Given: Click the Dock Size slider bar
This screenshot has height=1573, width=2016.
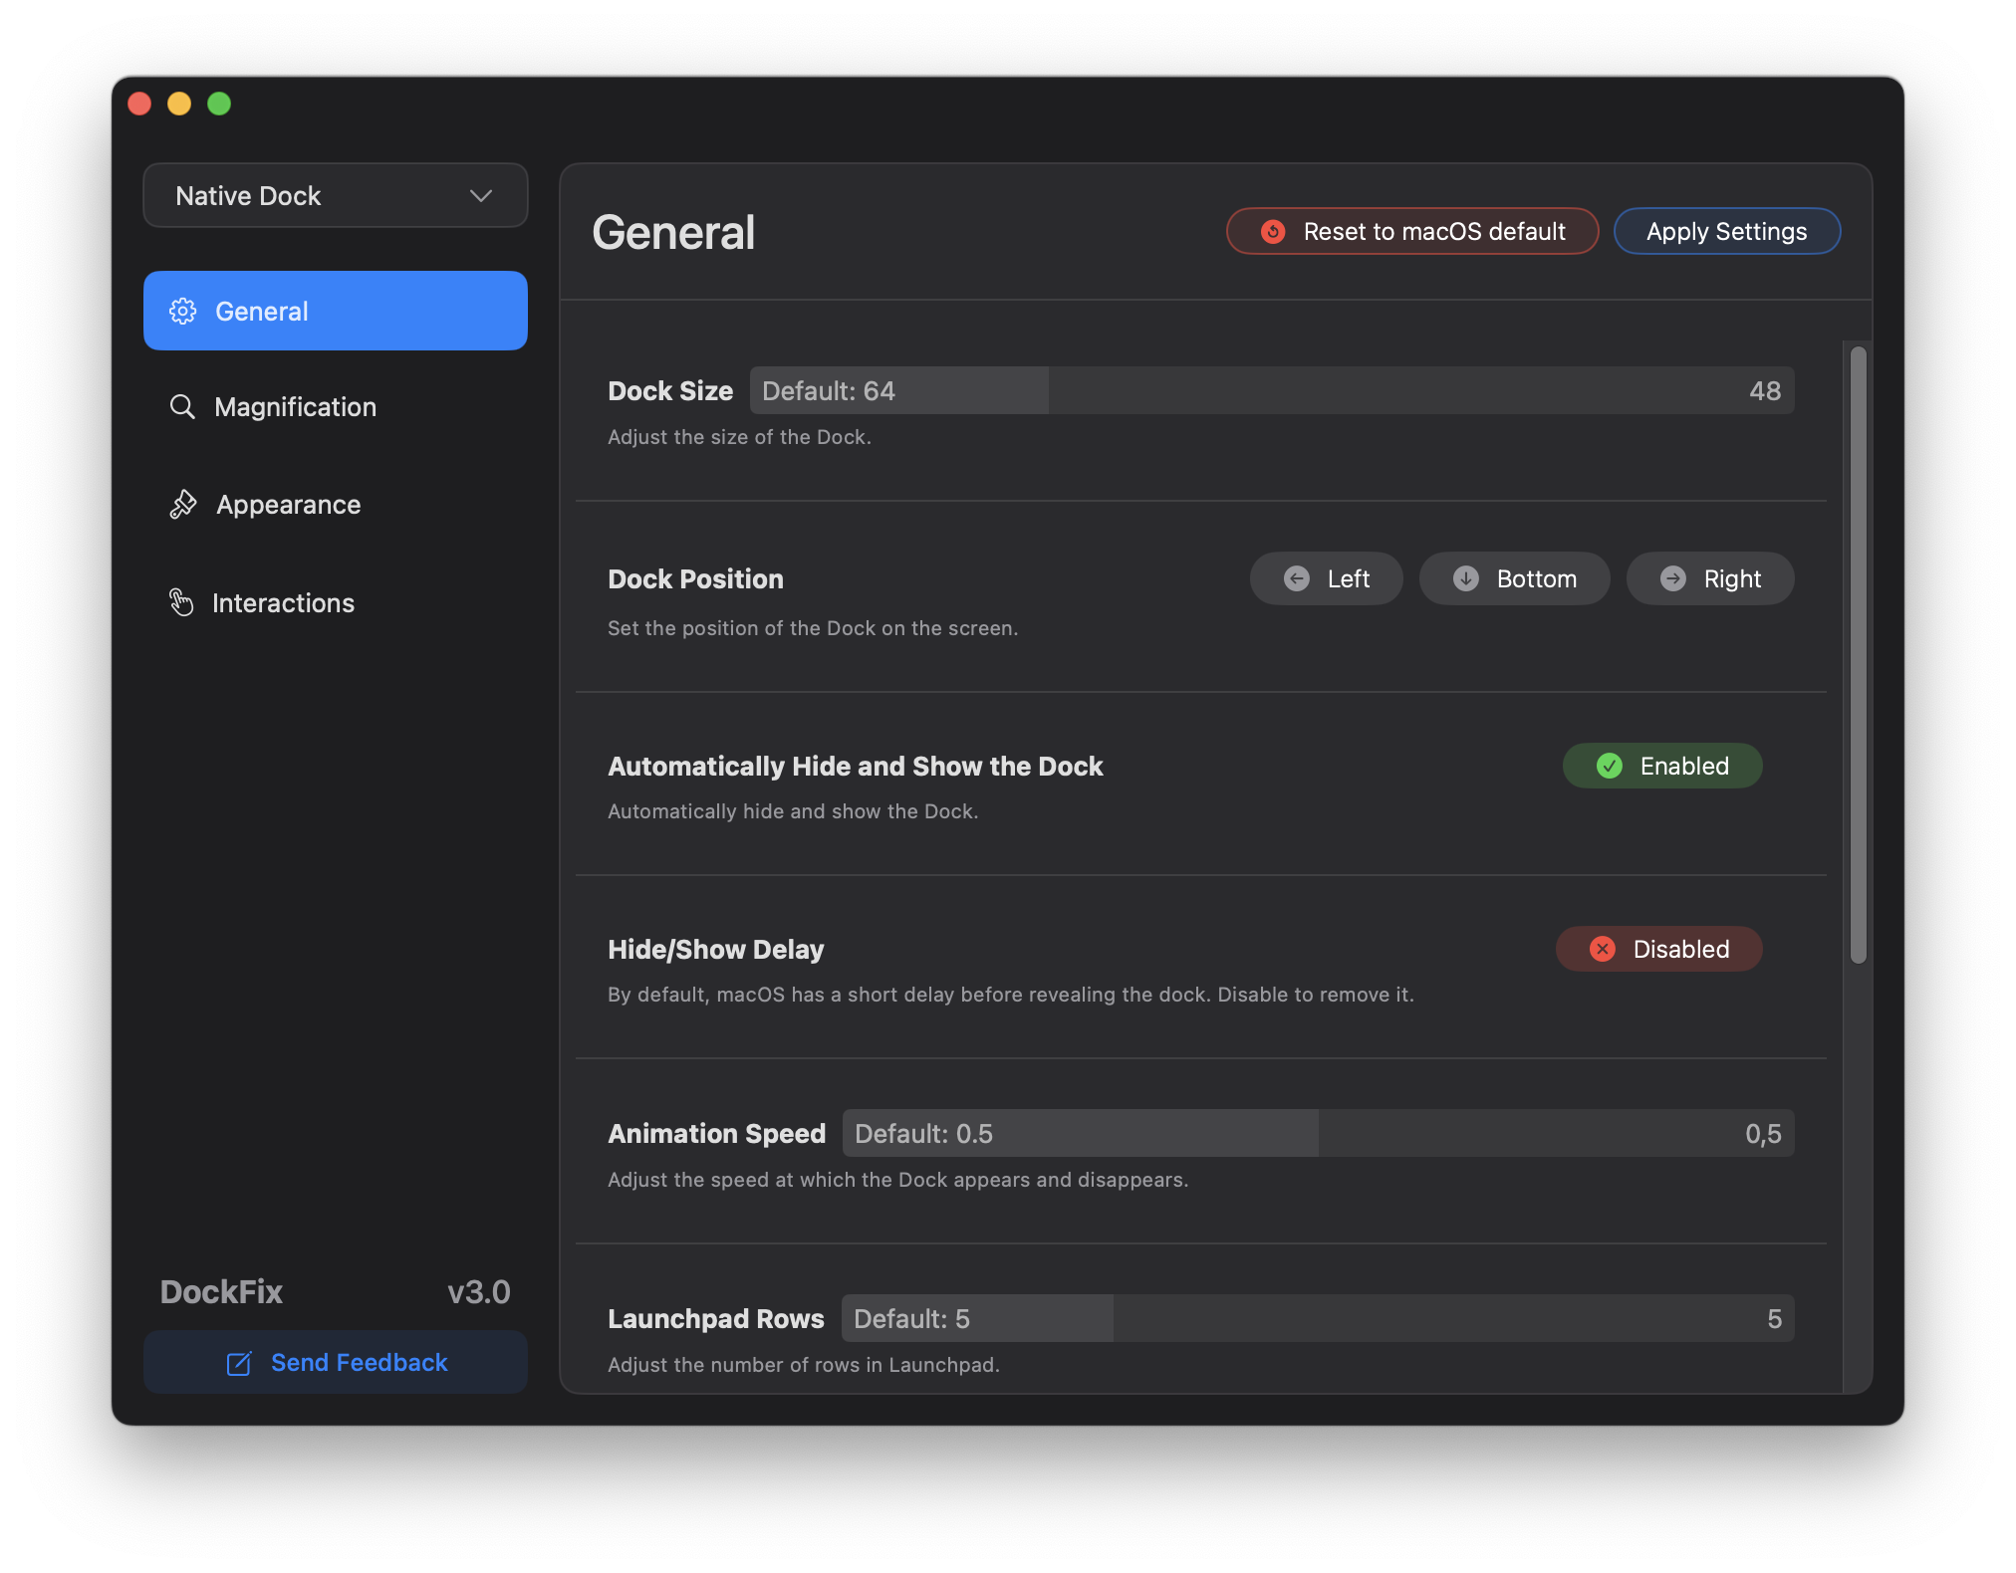Looking at the screenshot, I should coord(1271,390).
